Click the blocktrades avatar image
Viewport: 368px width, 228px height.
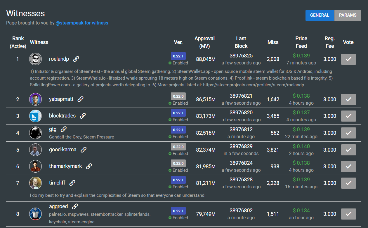[35, 116]
